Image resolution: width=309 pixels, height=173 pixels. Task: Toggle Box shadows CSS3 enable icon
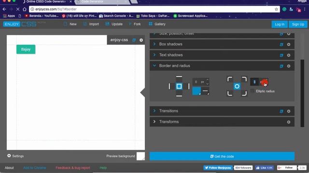tap(281, 44)
